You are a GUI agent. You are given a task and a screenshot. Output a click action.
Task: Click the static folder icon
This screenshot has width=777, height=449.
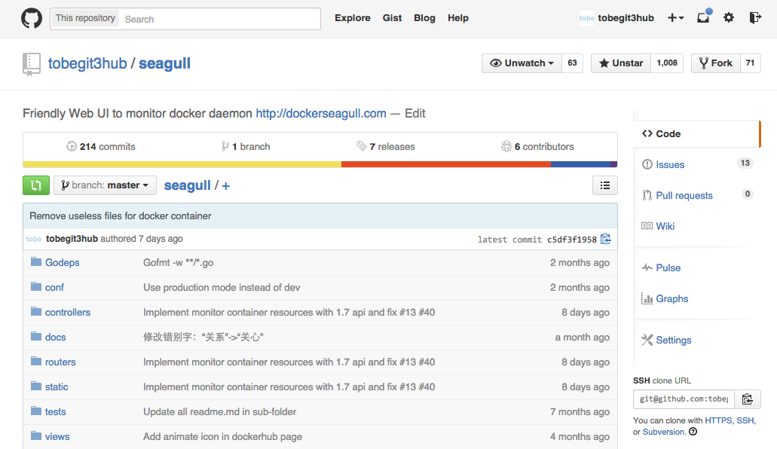tap(35, 386)
